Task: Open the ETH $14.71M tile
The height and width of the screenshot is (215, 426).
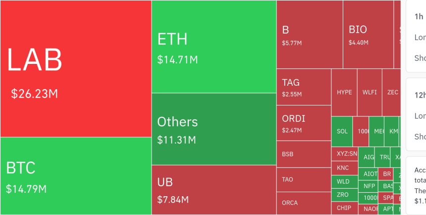Action: (214, 47)
